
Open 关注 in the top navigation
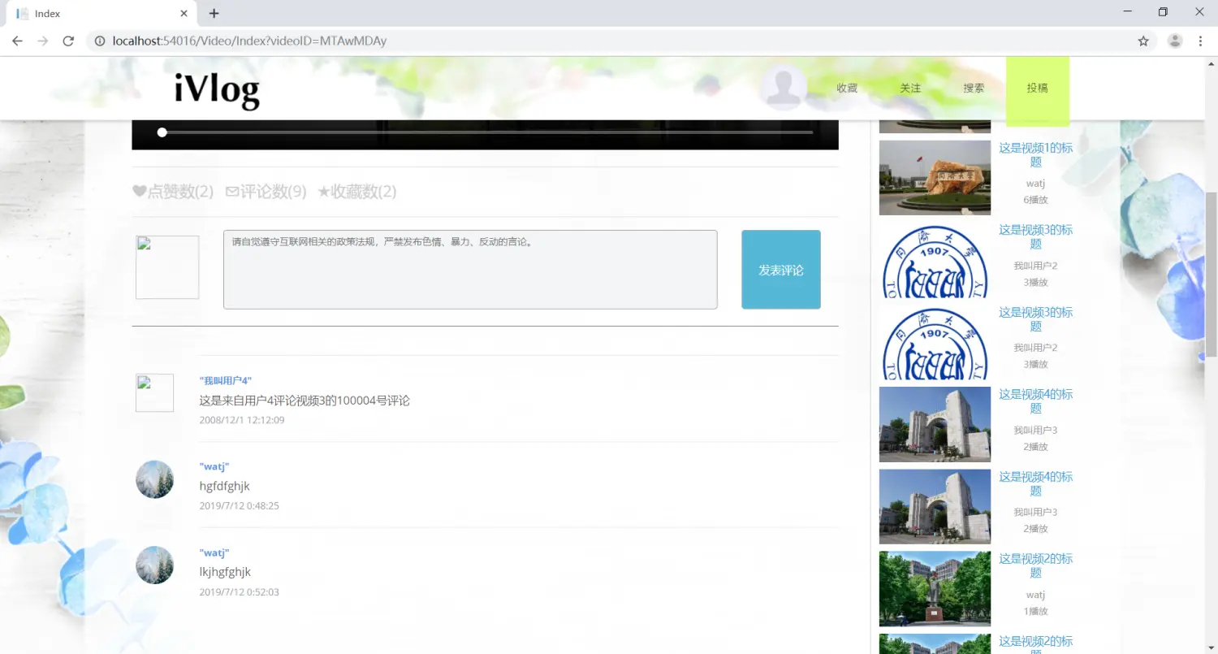coord(910,88)
